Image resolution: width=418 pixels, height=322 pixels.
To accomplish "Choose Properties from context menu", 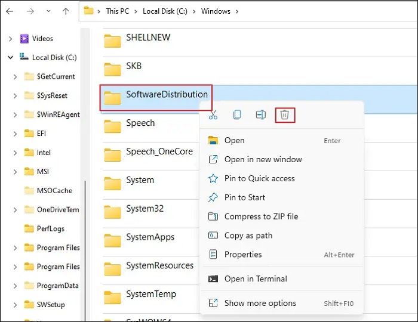I will (243, 255).
